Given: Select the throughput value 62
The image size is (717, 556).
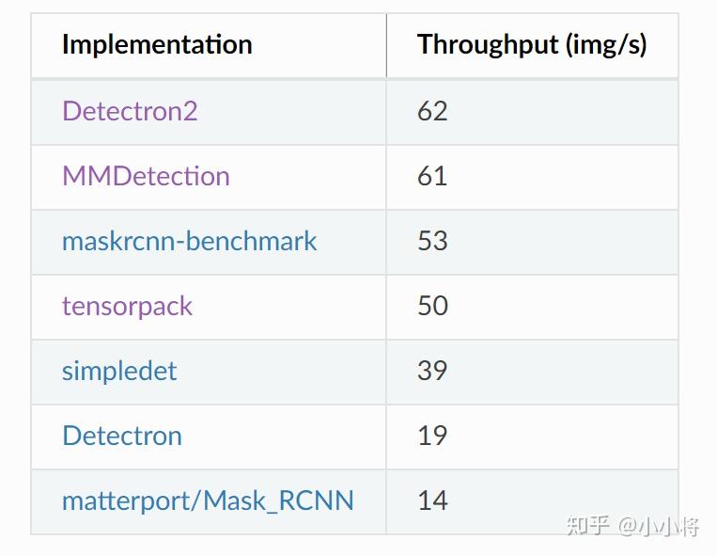Looking at the screenshot, I should pyautogui.click(x=432, y=111).
